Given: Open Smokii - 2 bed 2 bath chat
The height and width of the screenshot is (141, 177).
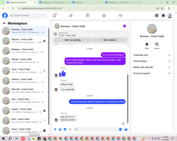Looking at the screenshot, I should click(24, 111).
